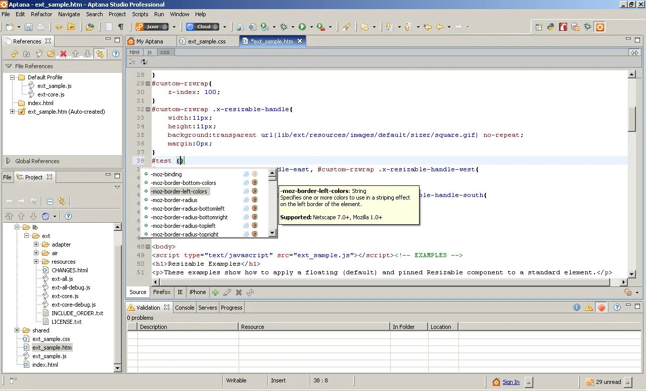The height and width of the screenshot is (391, 646).
Task: Click Collapse All icon in Project panel
Action: pyautogui.click(x=50, y=201)
